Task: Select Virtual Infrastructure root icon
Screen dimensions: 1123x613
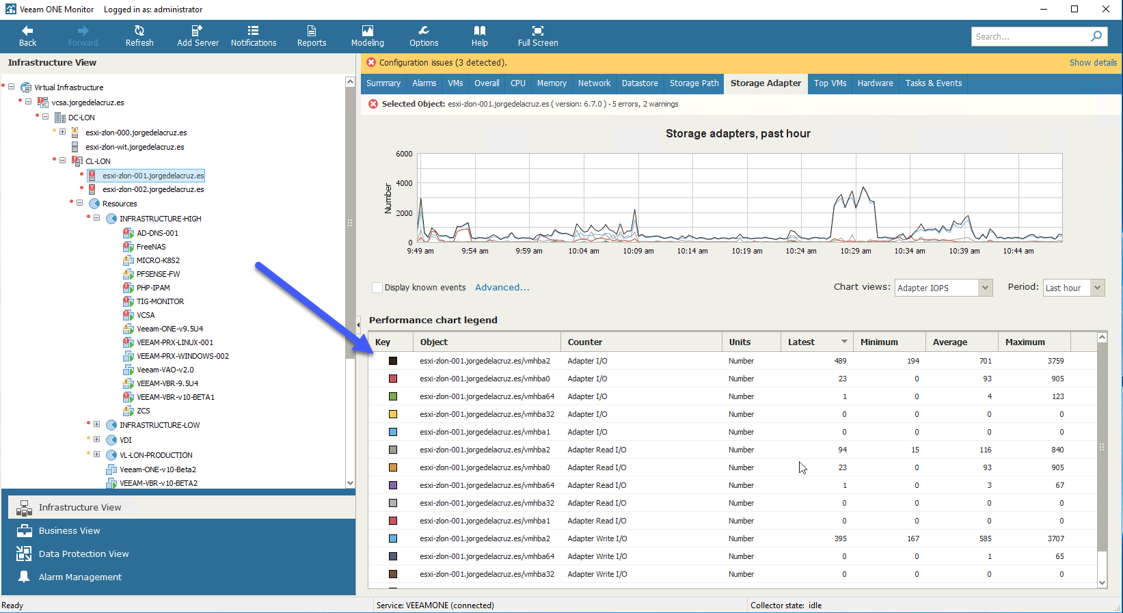Action: (x=26, y=87)
